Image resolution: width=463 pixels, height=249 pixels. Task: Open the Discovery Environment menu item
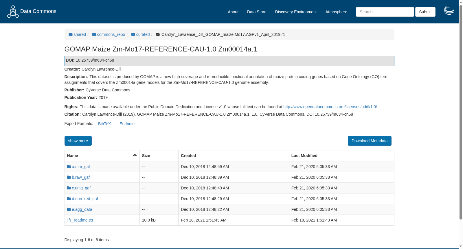[296, 12]
